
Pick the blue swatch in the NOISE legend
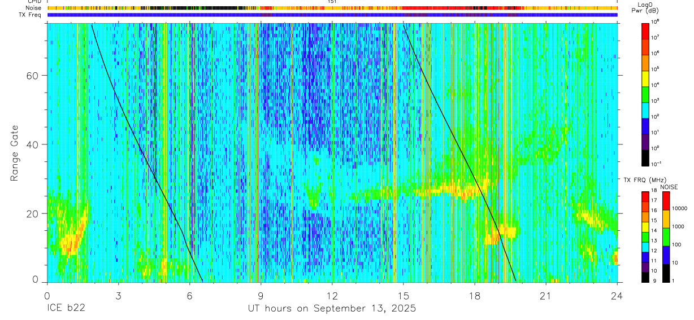pyautogui.click(x=666, y=255)
